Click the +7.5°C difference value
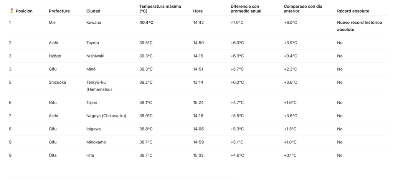This screenshot has height=180, width=393. [237, 23]
